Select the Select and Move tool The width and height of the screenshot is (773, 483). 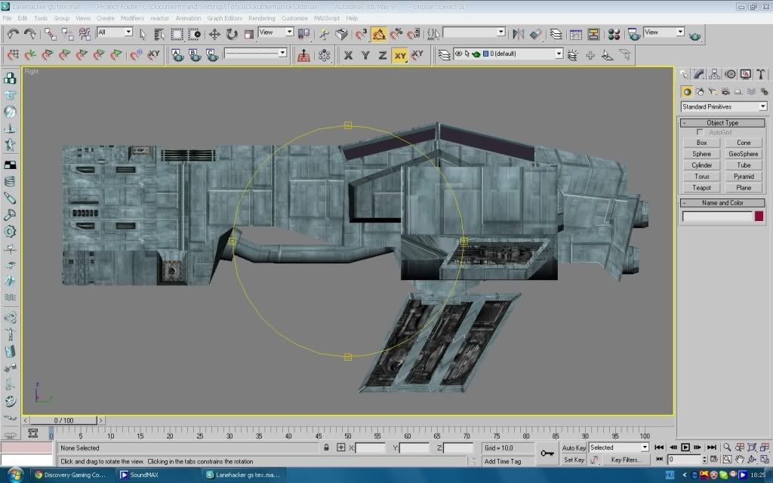point(214,34)
